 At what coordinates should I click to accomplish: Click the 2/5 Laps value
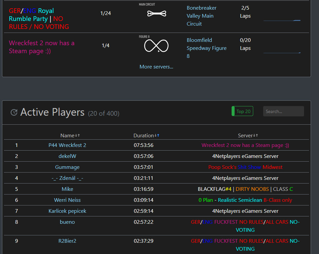click(x=245, y=12)
